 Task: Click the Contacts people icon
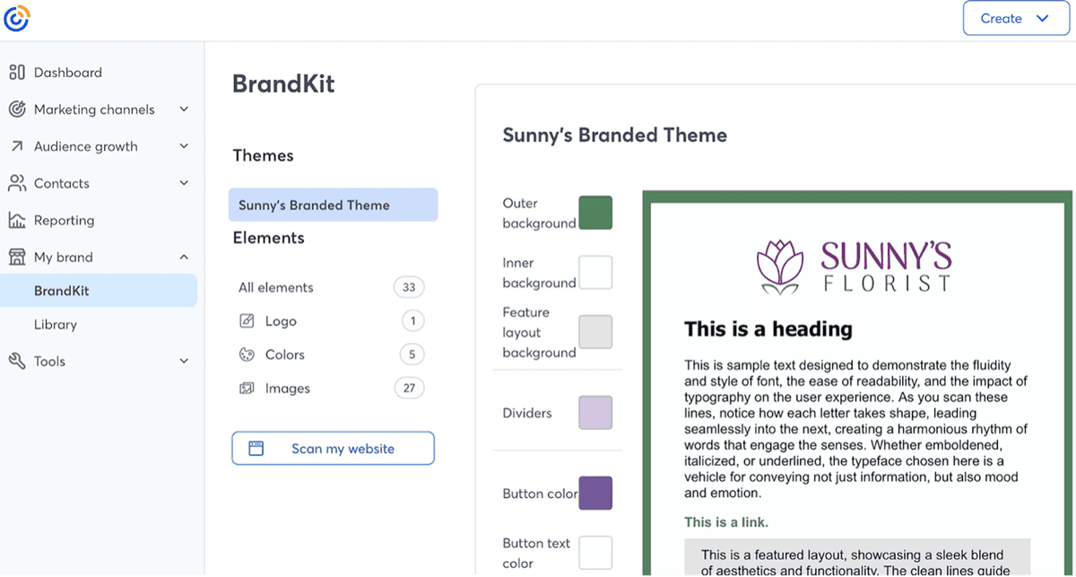17,183
